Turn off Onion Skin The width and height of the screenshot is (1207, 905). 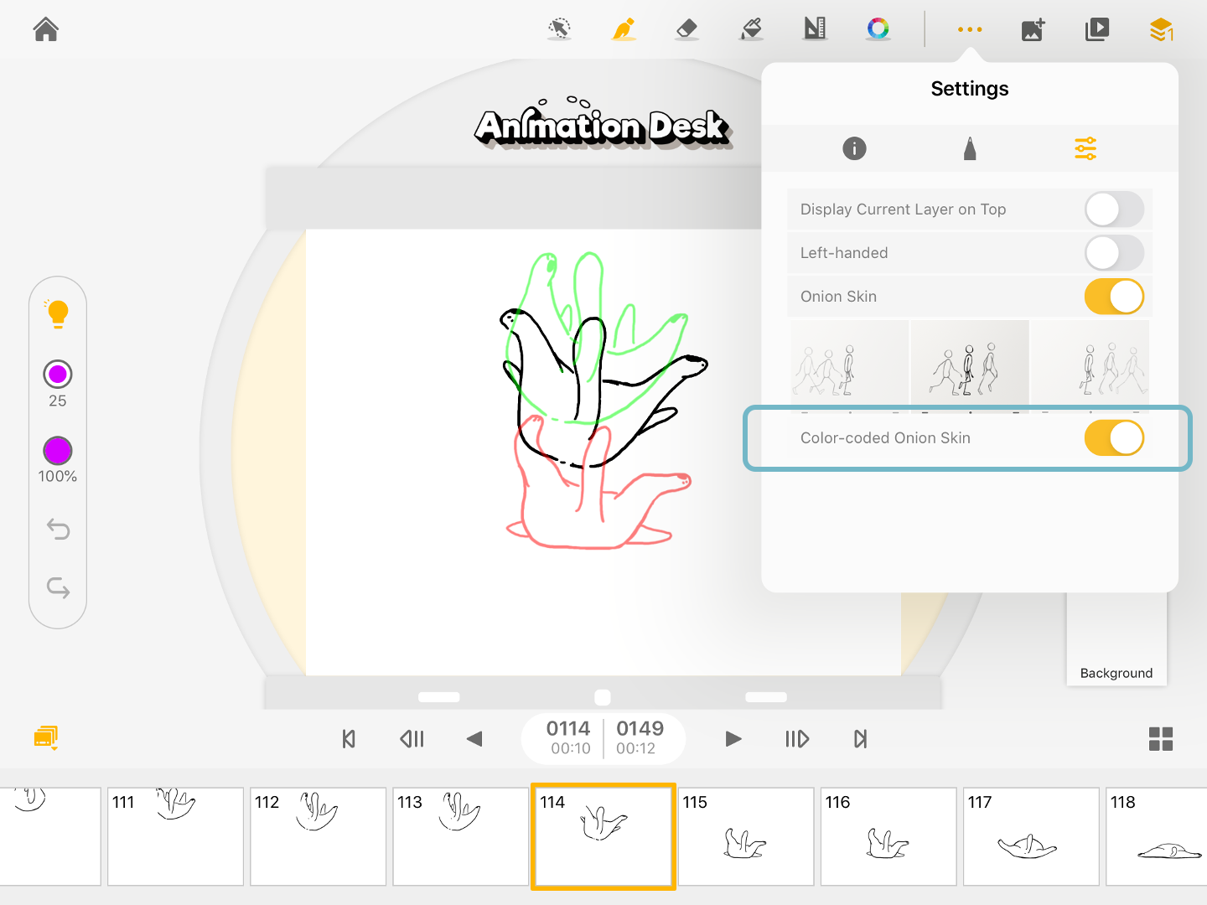[1114, 297]
